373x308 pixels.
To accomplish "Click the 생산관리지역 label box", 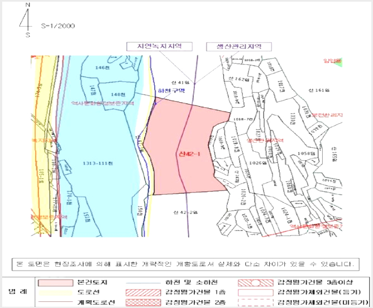I will click(x=239, y=46).
